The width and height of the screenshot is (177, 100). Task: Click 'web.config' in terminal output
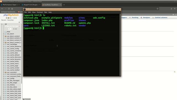tap(99, 18)
